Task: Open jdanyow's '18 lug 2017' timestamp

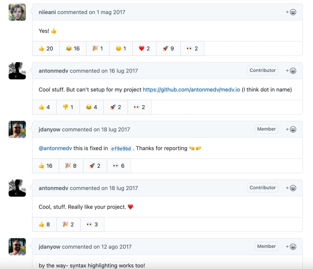Action: [x=116, y=129]
